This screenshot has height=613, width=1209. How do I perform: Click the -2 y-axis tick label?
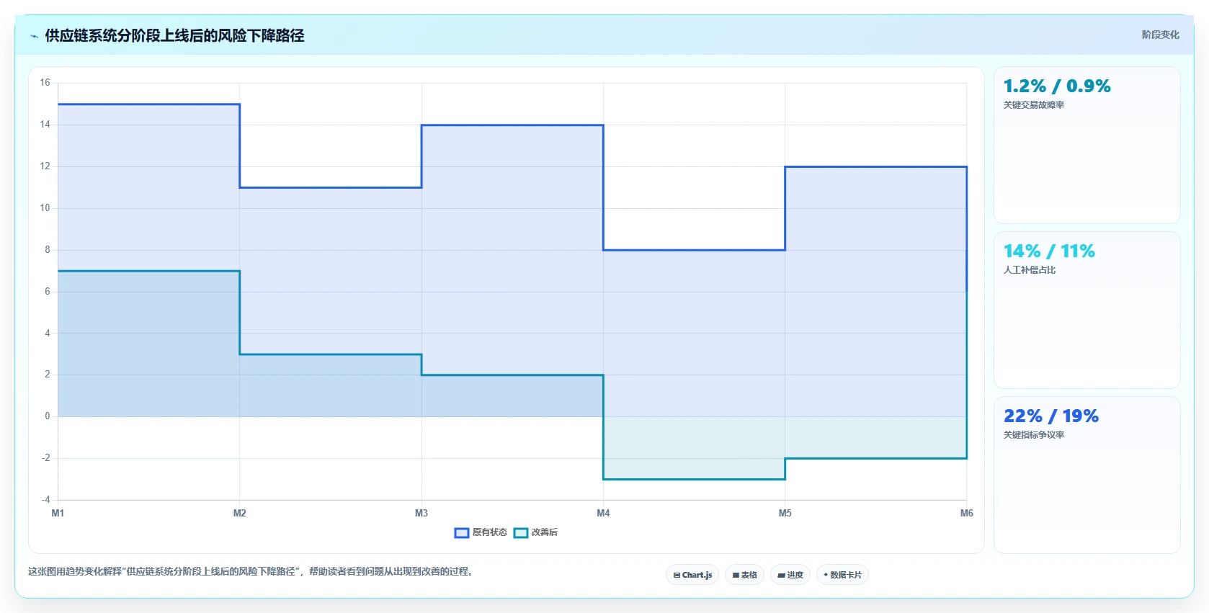(x=46, y=458)
